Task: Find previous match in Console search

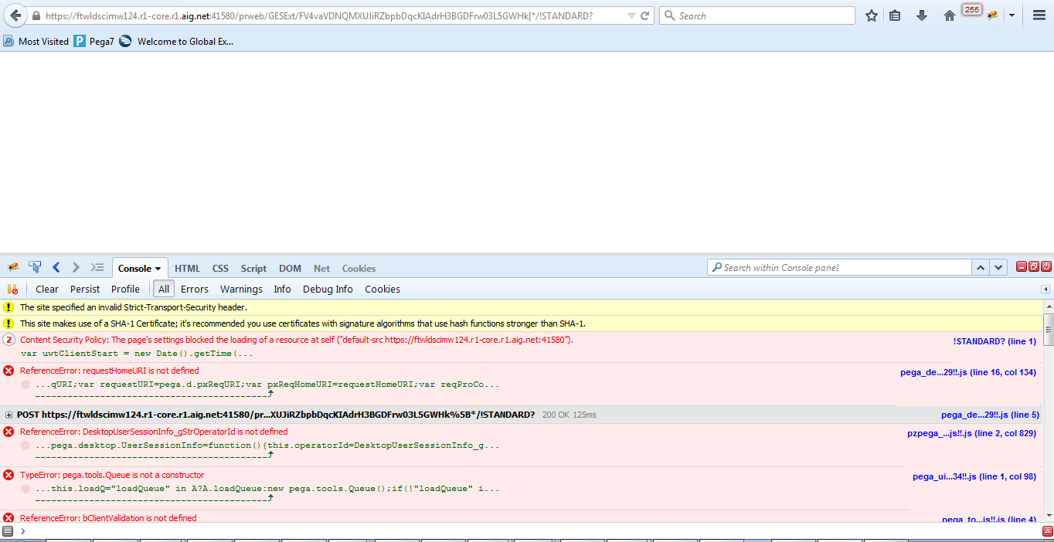Action: [x=981, y=267]
